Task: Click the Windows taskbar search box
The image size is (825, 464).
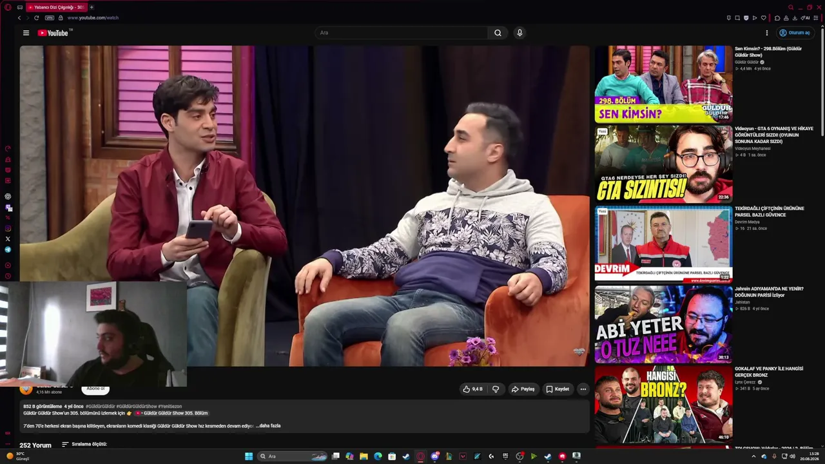Action: point(293,456)
